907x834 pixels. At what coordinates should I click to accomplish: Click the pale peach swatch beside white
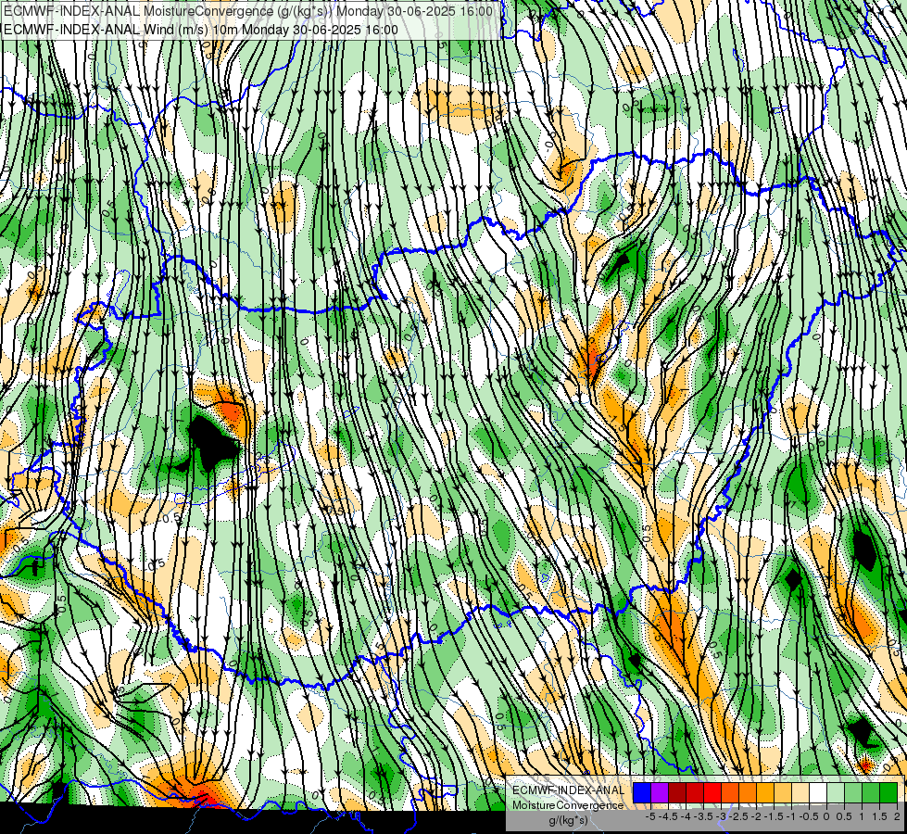[x=800, y=793]
